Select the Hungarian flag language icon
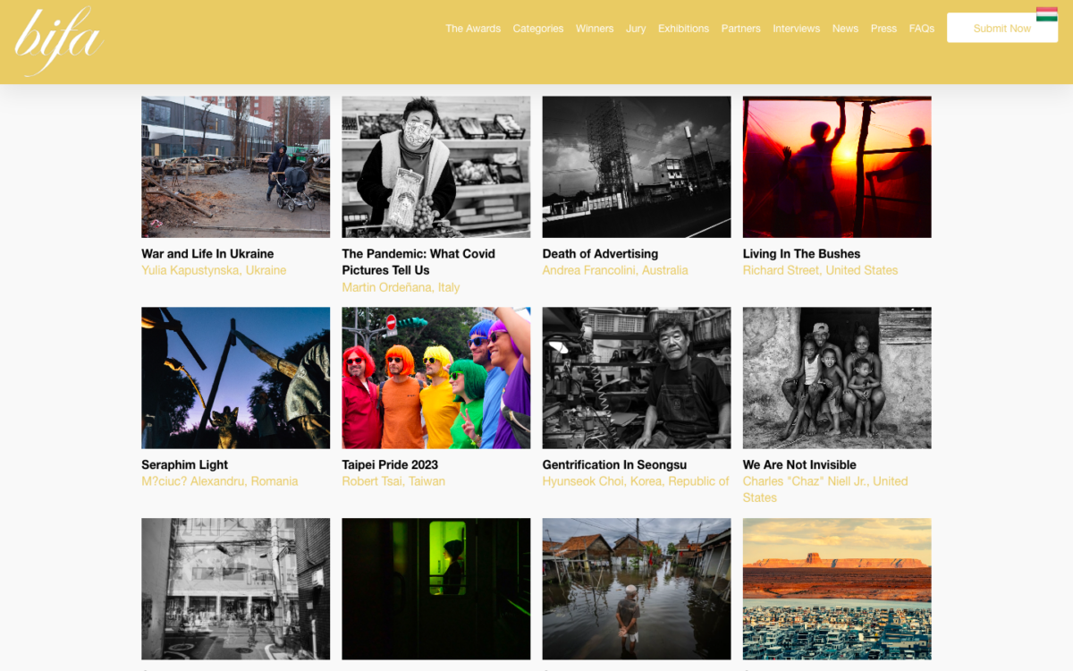This screenshot has height=671, width=1073. click(1047, 14)
